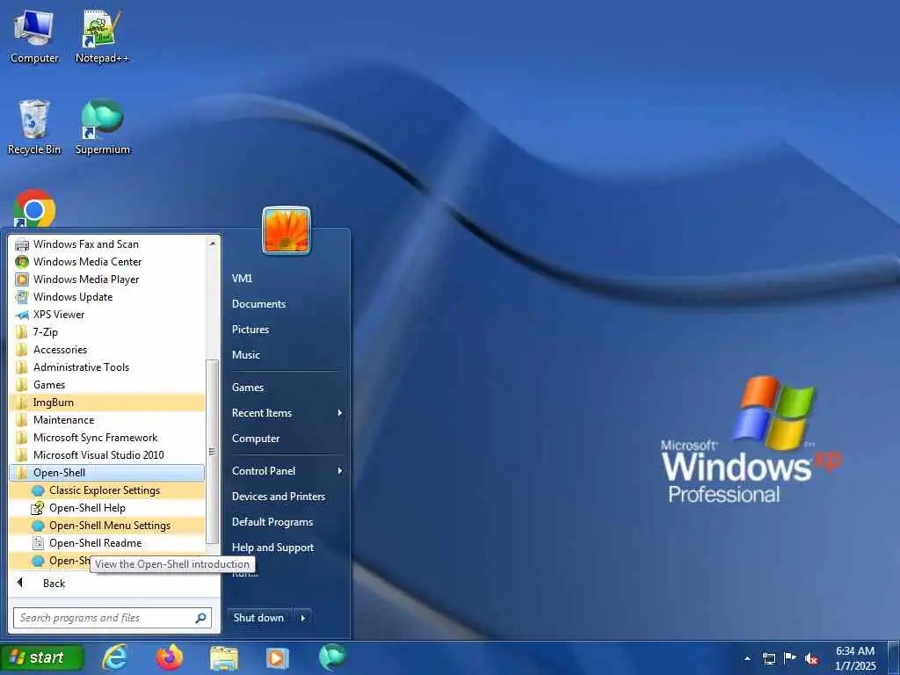This screenshot has width=900, height=675.
Task: Expand the Maintenance folder
Action: [x=107, y=420]
